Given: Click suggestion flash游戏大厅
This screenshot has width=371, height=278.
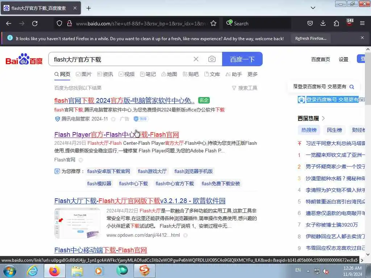Looking at the screenshot, I should tap(152, 171).
